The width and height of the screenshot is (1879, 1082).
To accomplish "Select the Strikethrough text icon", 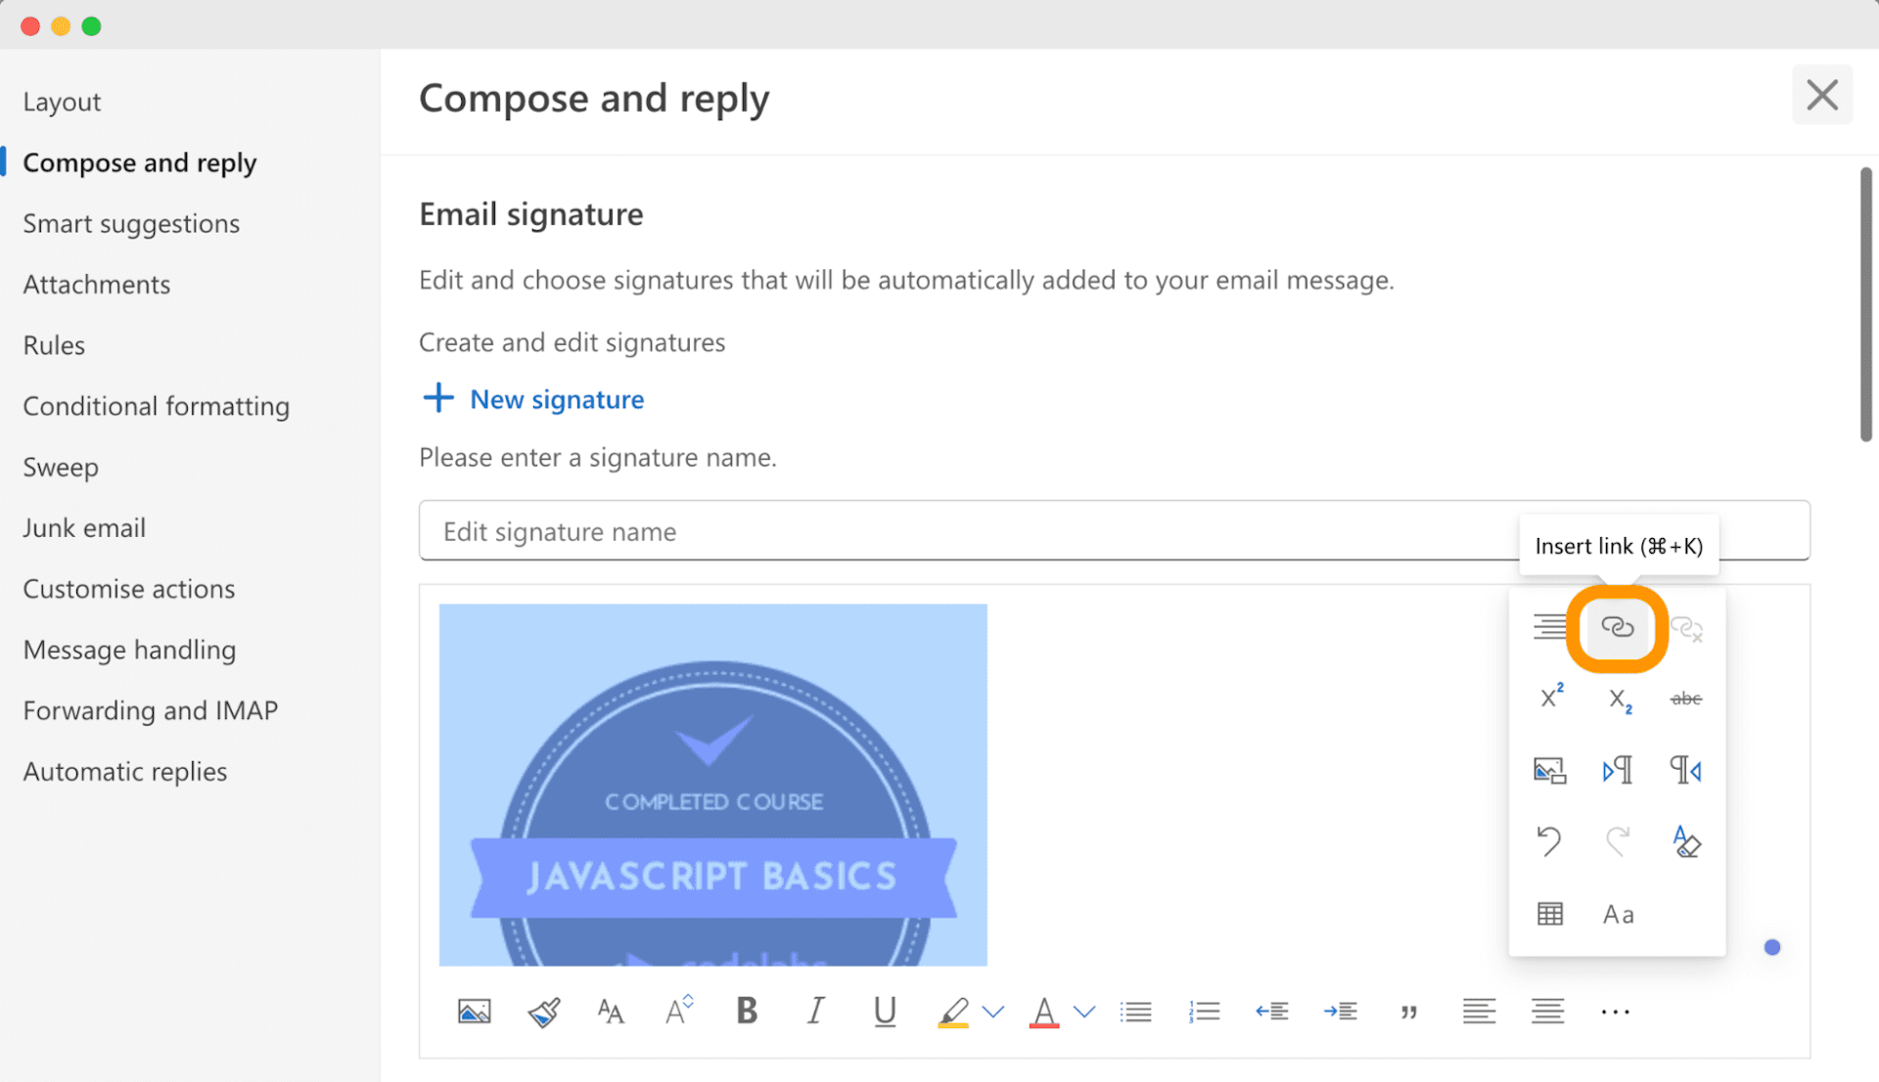I will 1685,698.
